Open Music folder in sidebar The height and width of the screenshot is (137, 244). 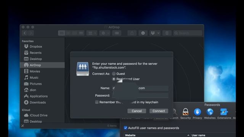click(31, 78)
